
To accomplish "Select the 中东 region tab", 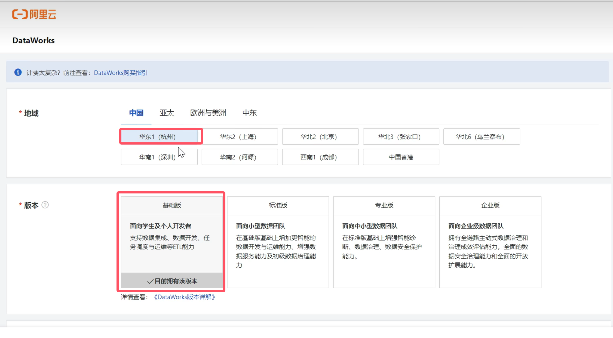I will point(249,113).
